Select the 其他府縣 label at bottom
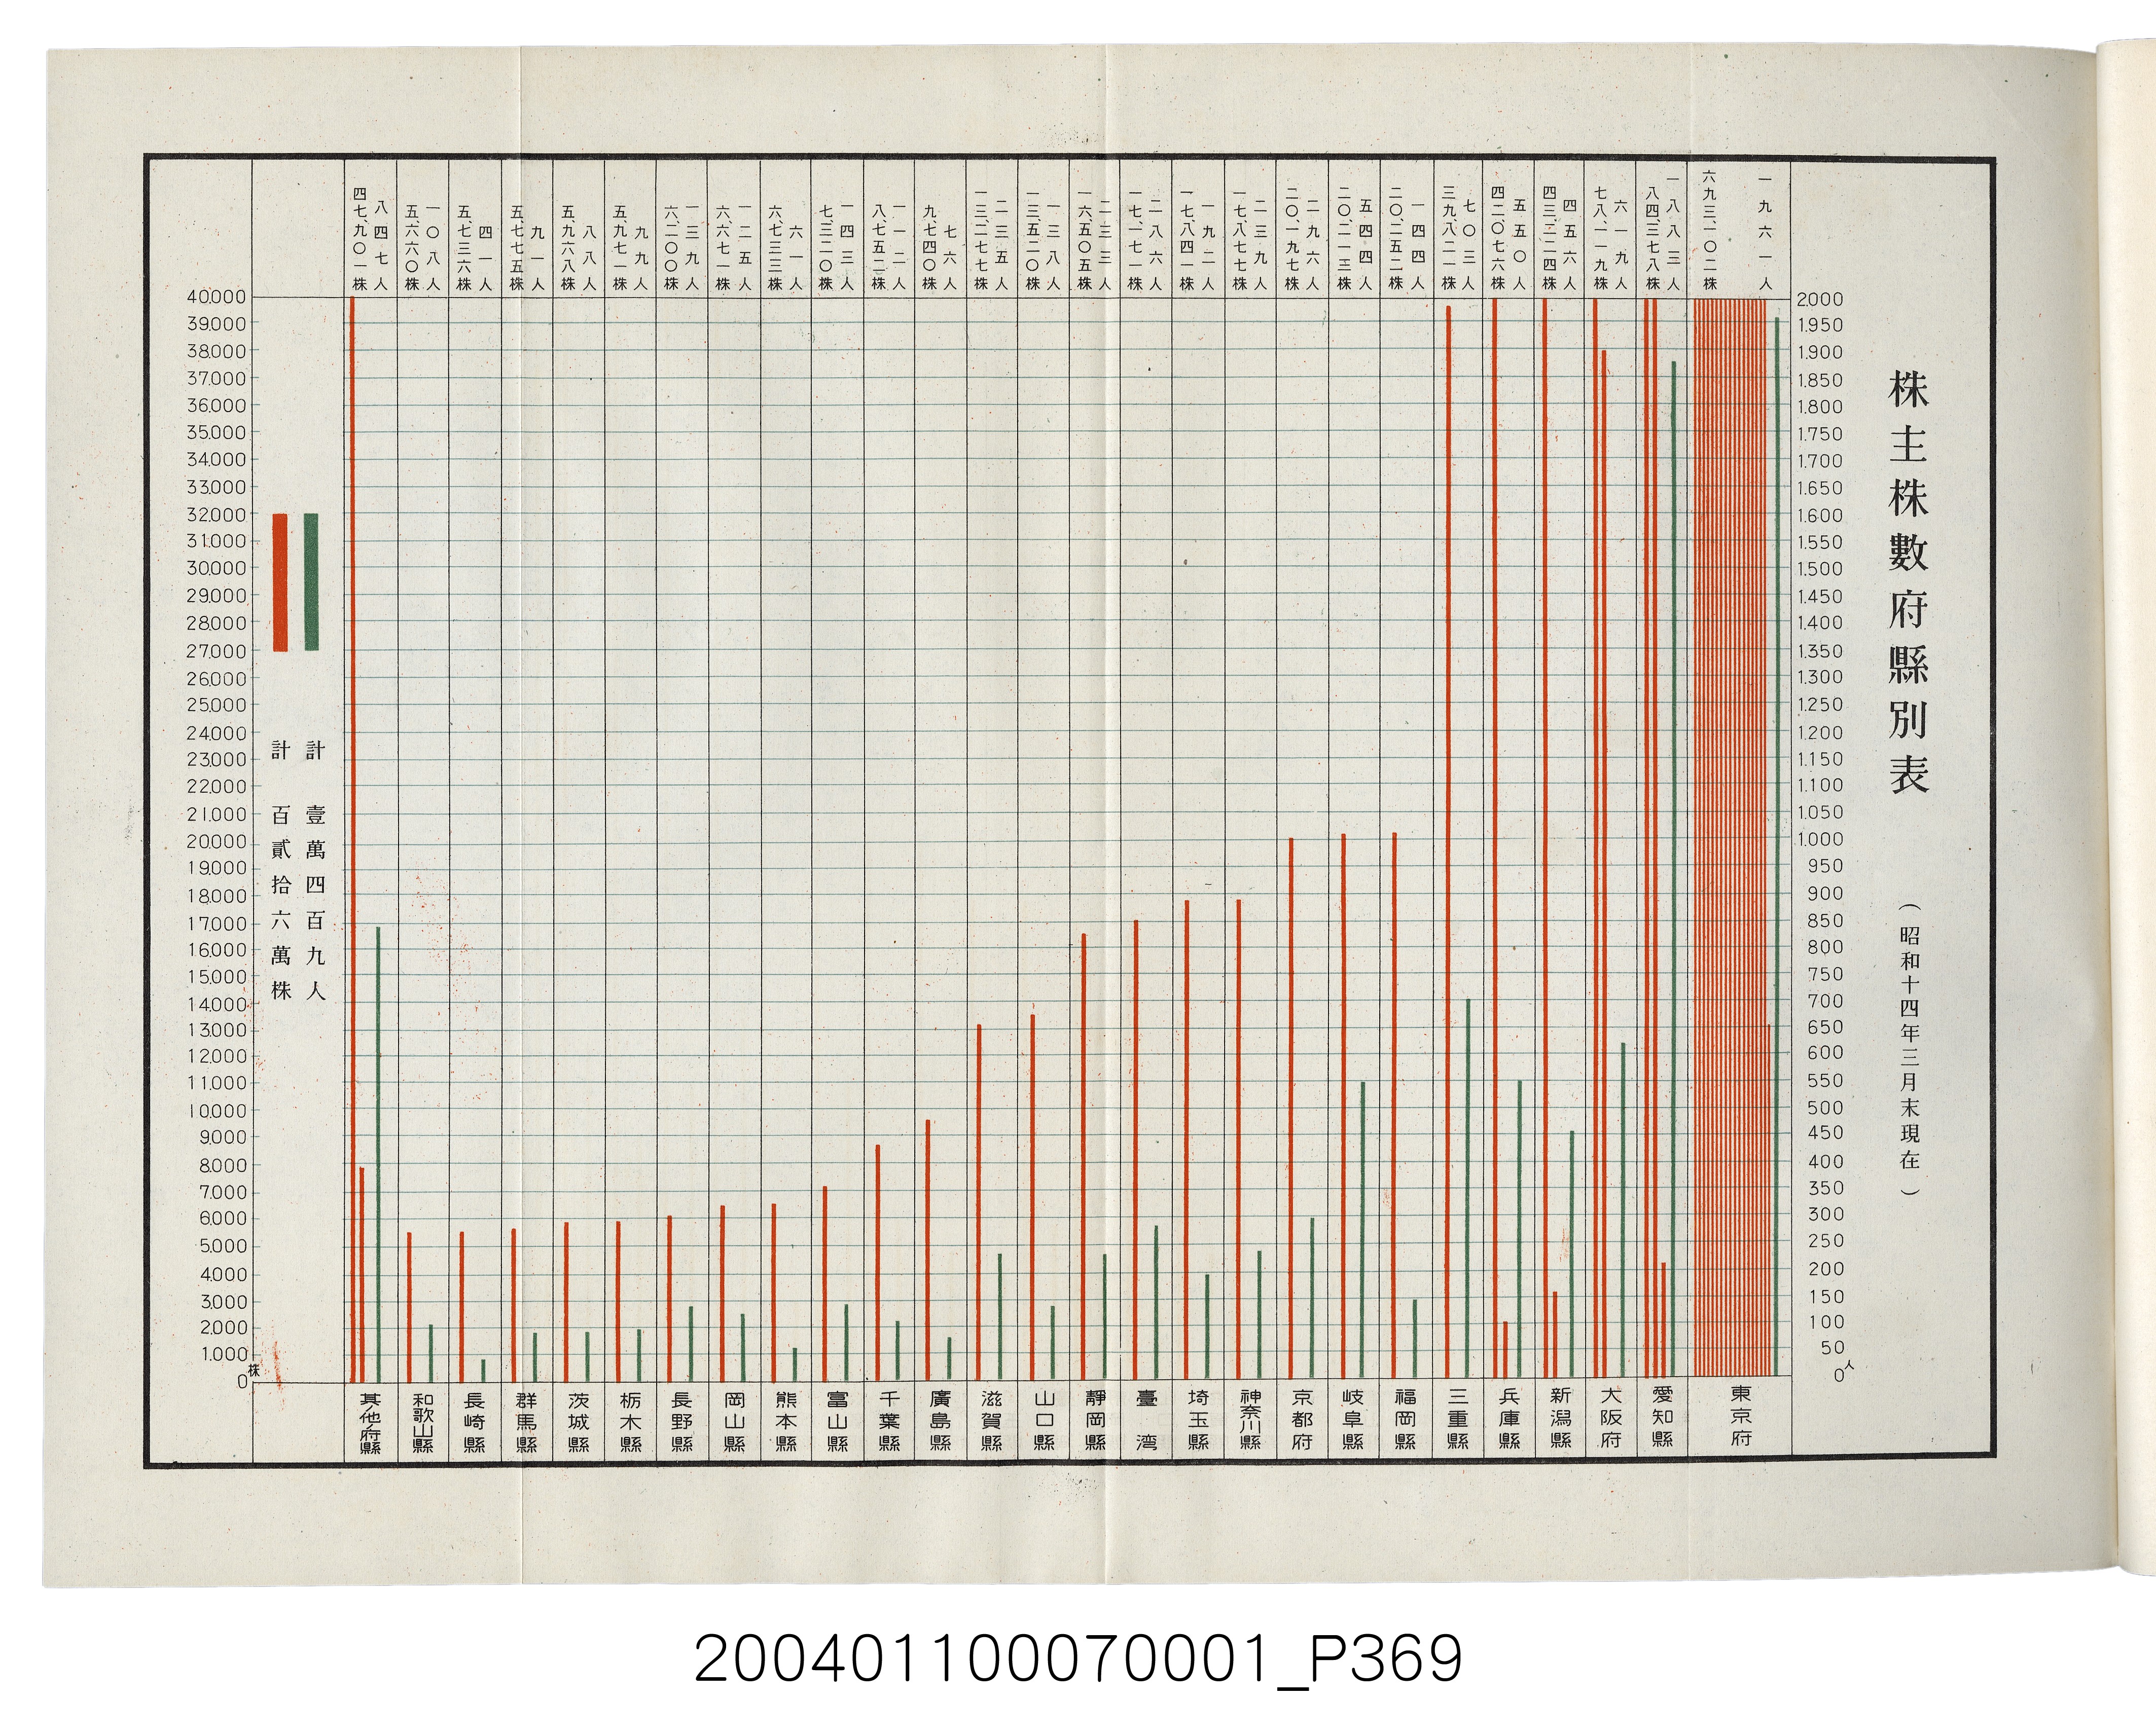This screenshot has width=2156, height=1736. point(370,1422)
